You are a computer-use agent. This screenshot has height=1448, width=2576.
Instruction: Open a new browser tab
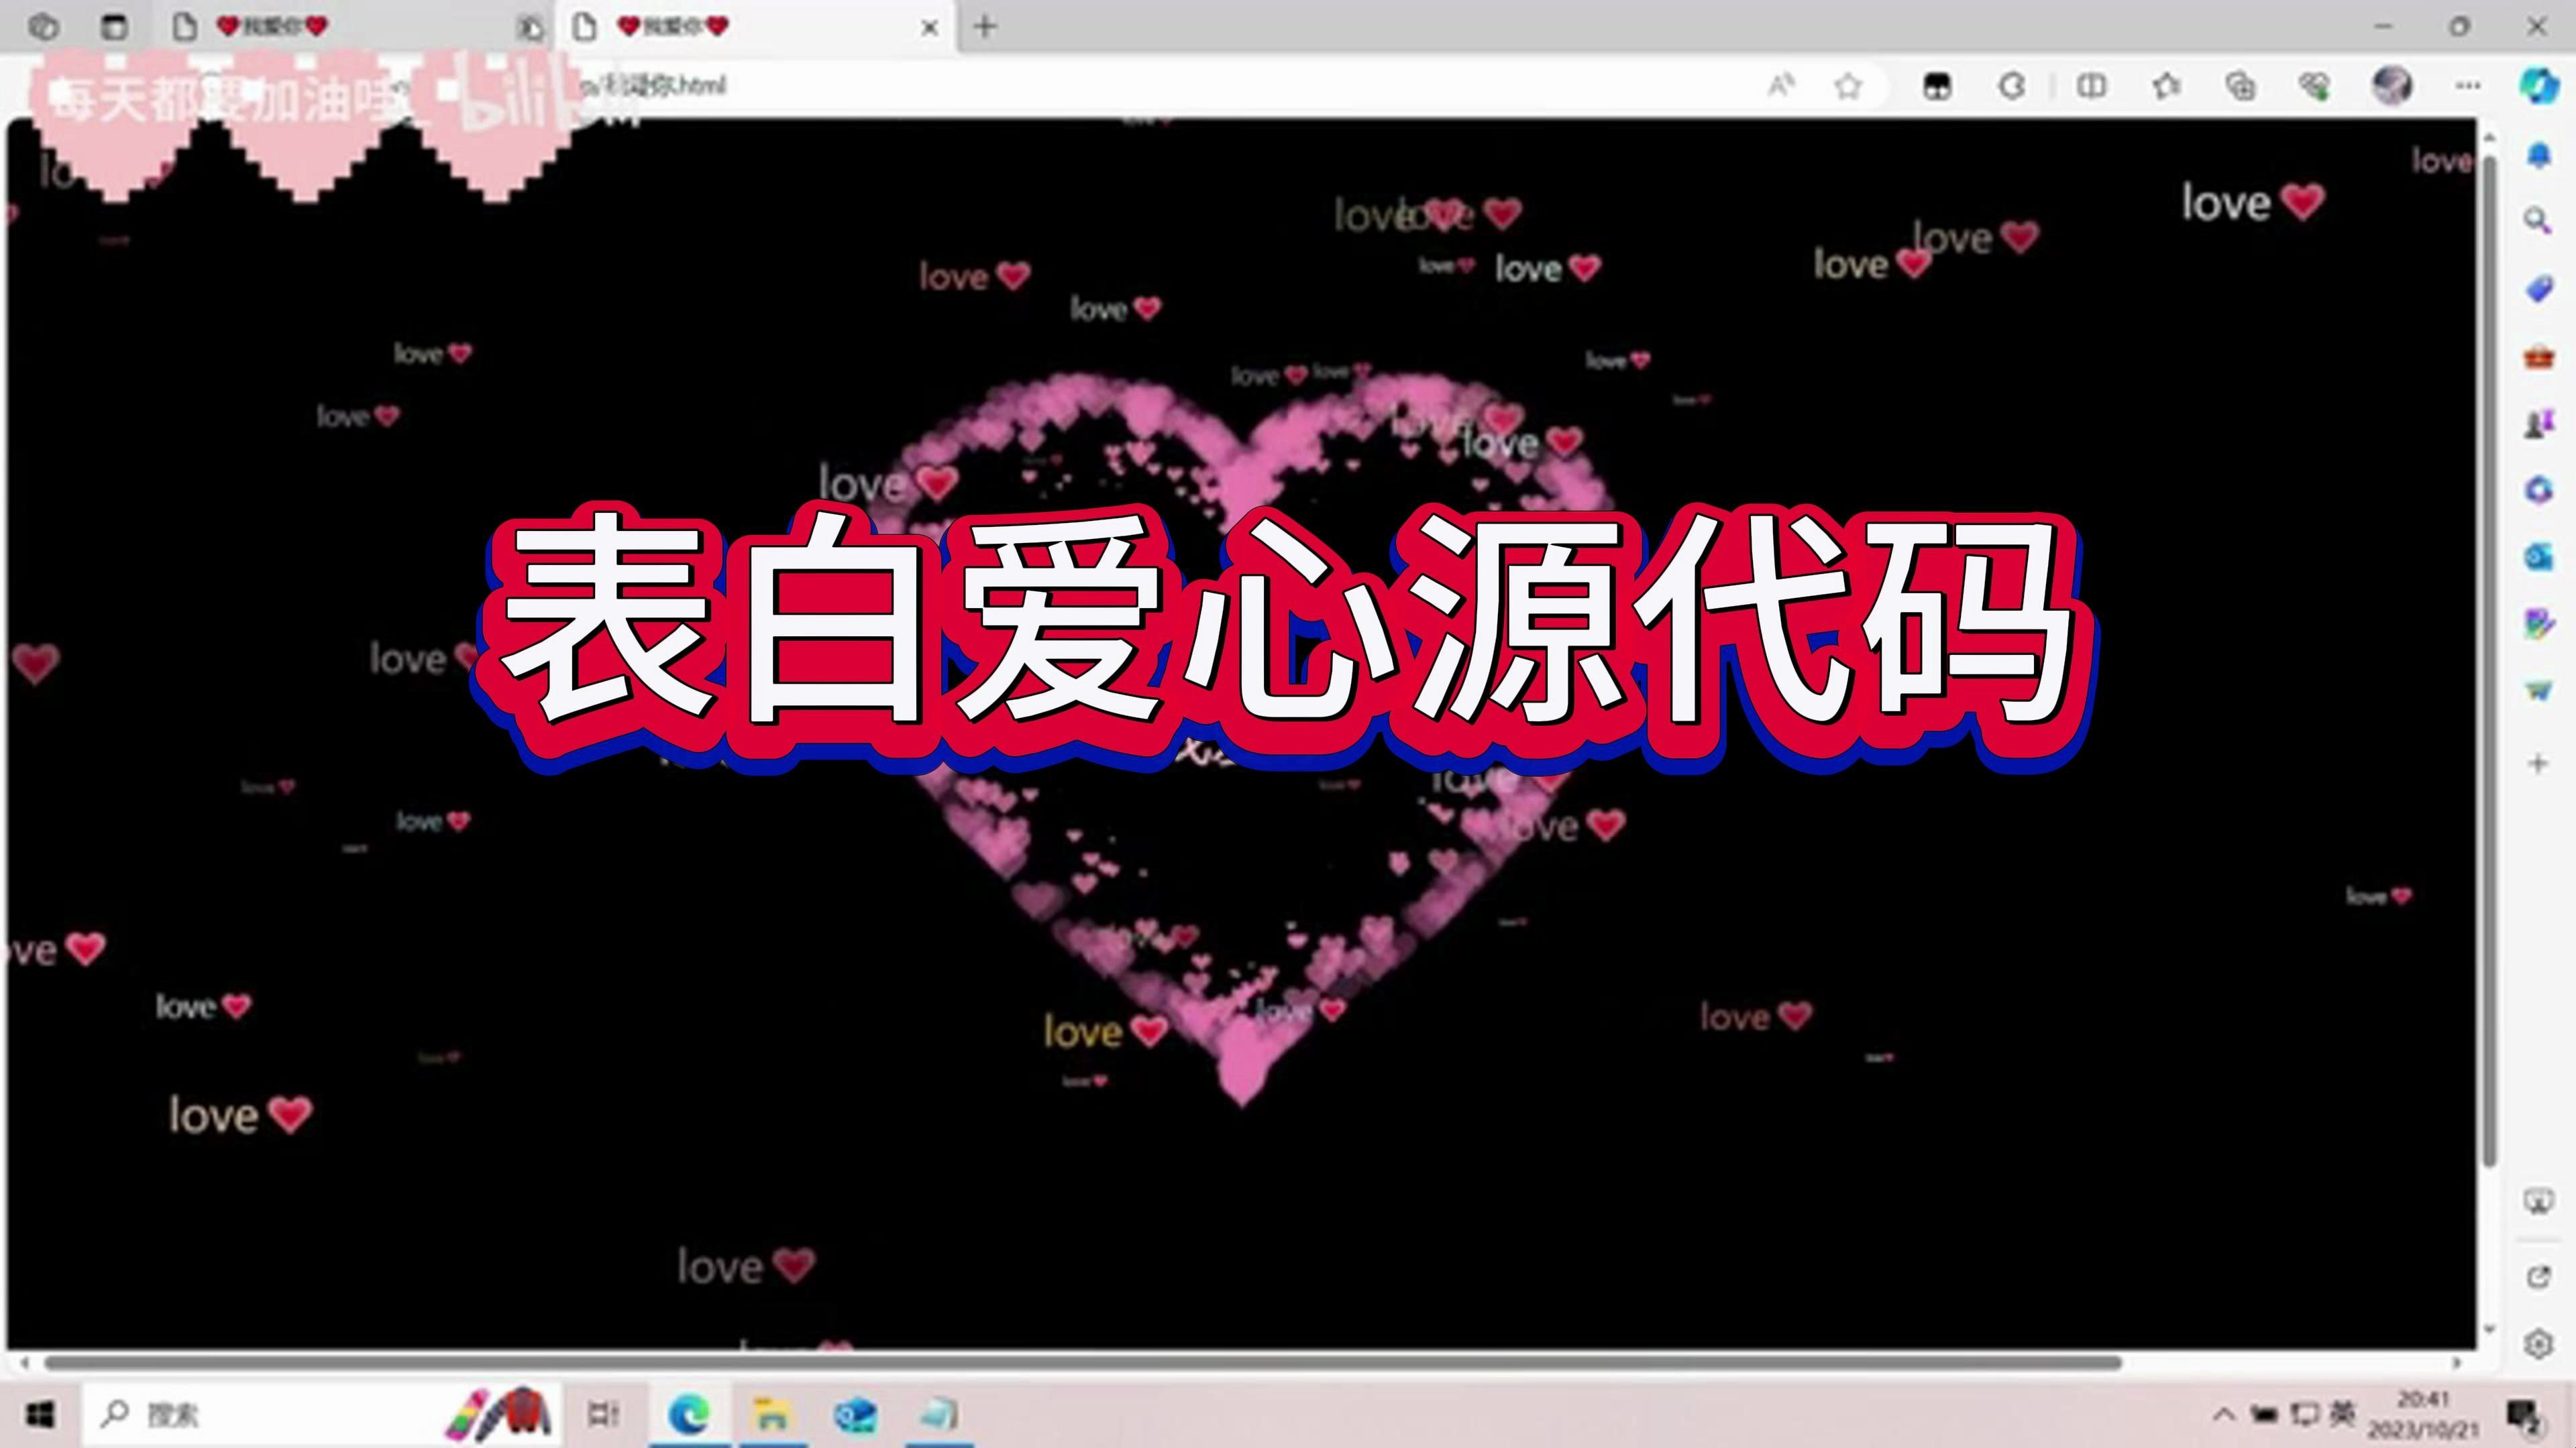pyautogui.click(x=986, y=27)
